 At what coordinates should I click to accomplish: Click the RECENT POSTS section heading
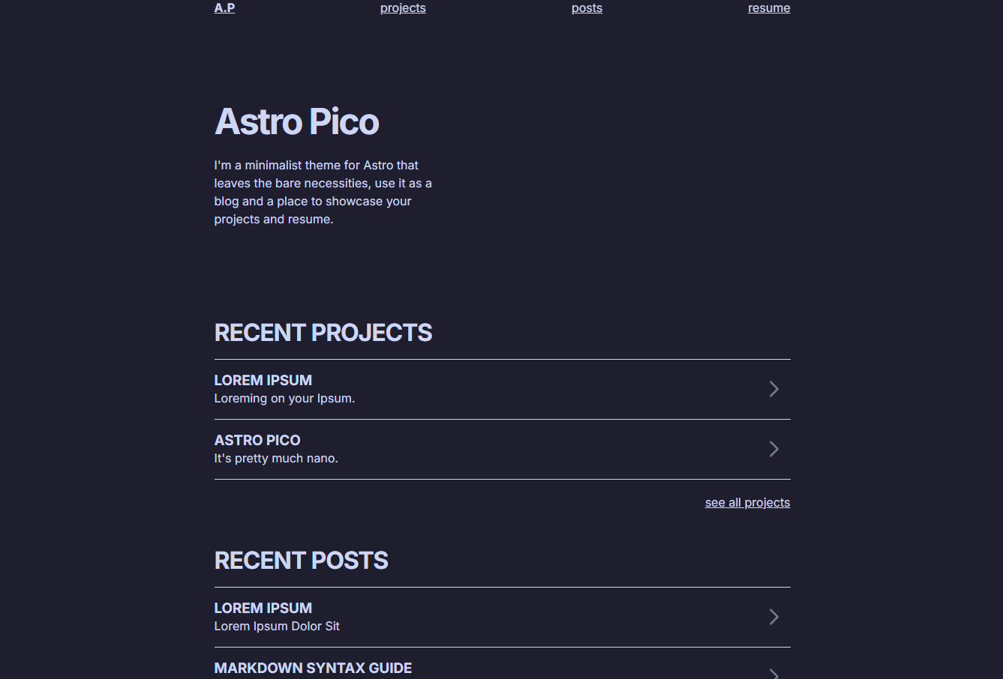301,561
